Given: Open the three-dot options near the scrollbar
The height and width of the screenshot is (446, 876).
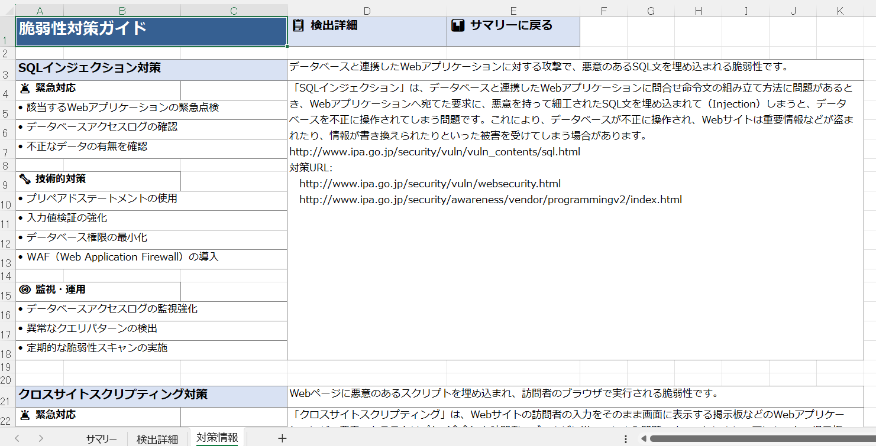Looking at the screenshot, I should tap(626, 439).
